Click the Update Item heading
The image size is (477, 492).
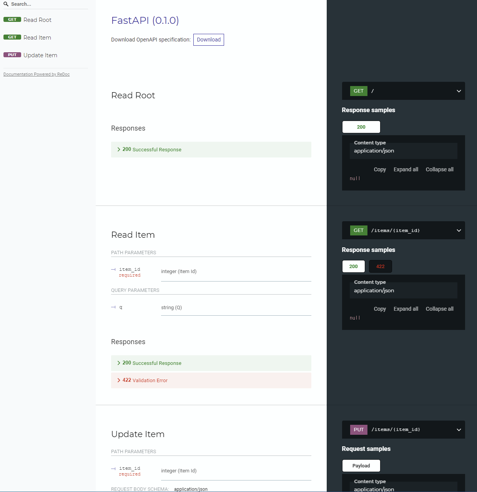(138, 434)
